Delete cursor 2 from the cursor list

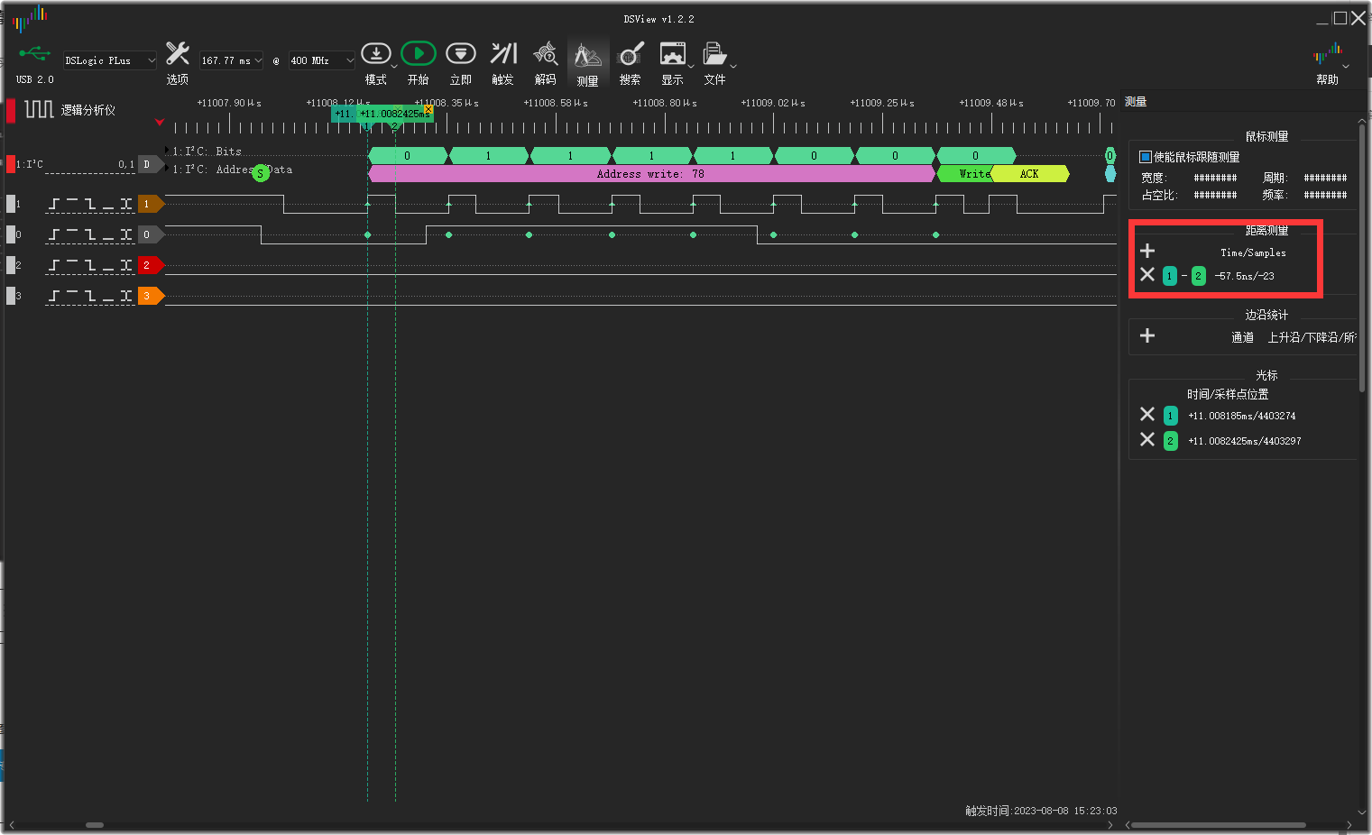point(1147,439)
